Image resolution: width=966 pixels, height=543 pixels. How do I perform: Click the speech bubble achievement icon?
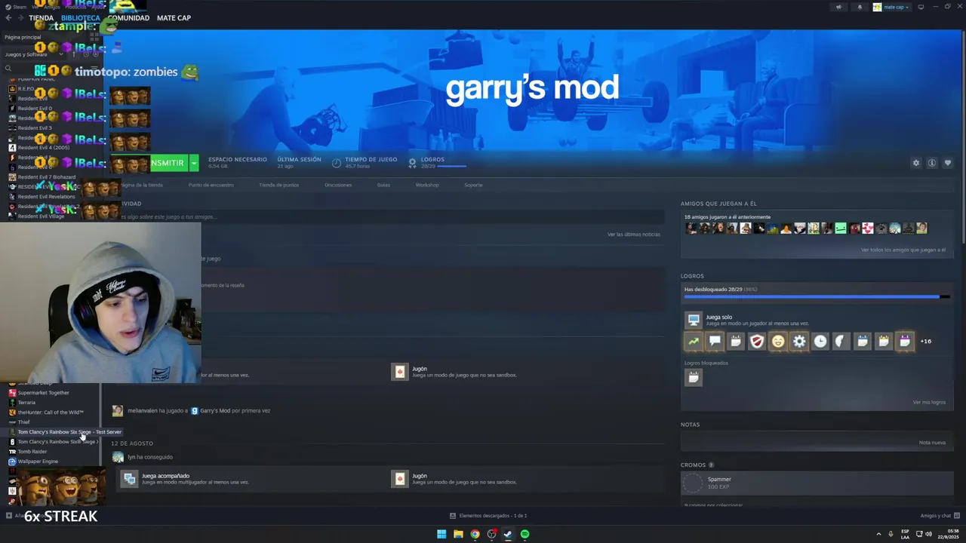(715, 342)
